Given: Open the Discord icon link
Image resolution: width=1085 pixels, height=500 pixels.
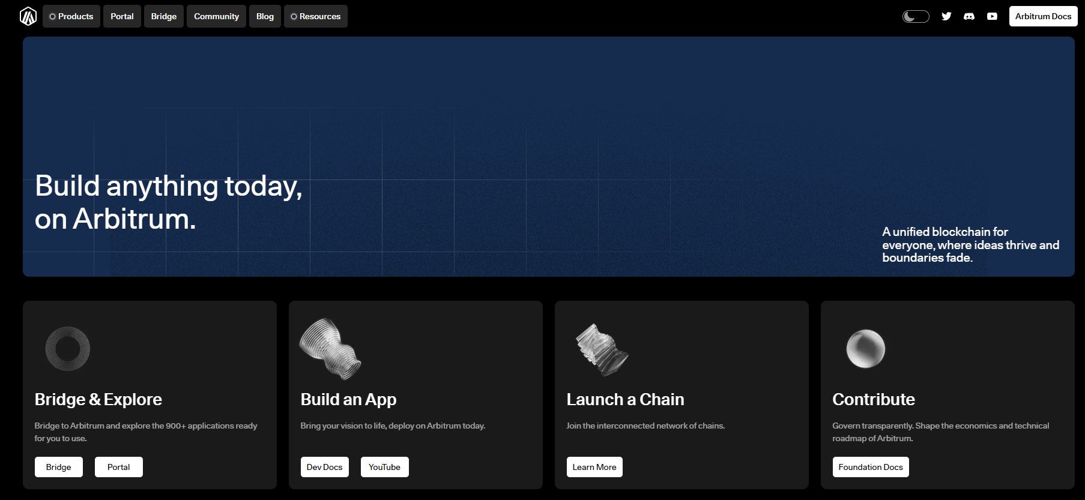Looking at the screenshot, I should coord(969,16).
